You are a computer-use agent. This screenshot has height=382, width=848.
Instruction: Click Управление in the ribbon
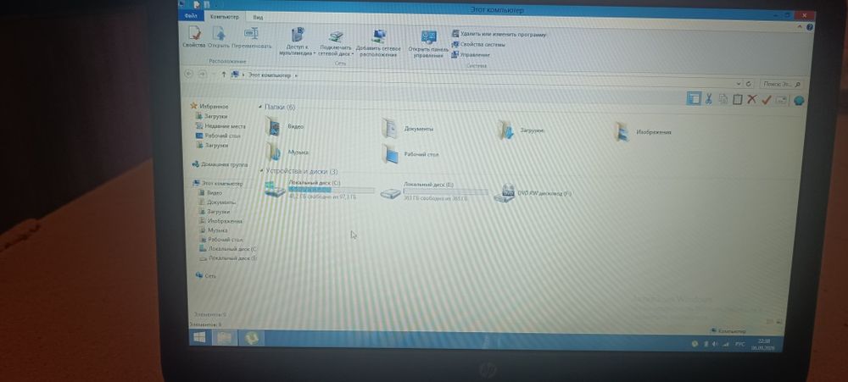point(471,55)
